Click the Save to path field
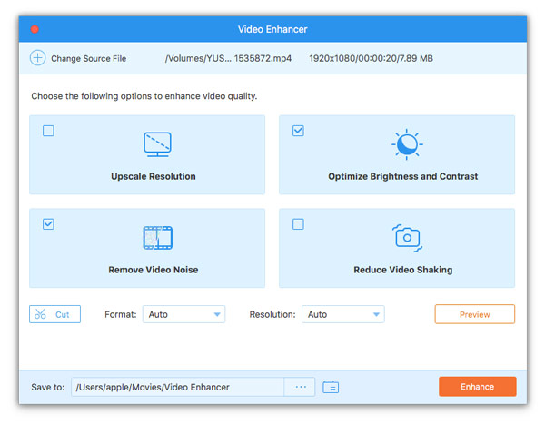The height and width of the screenshot is (425, 545). 177,387
